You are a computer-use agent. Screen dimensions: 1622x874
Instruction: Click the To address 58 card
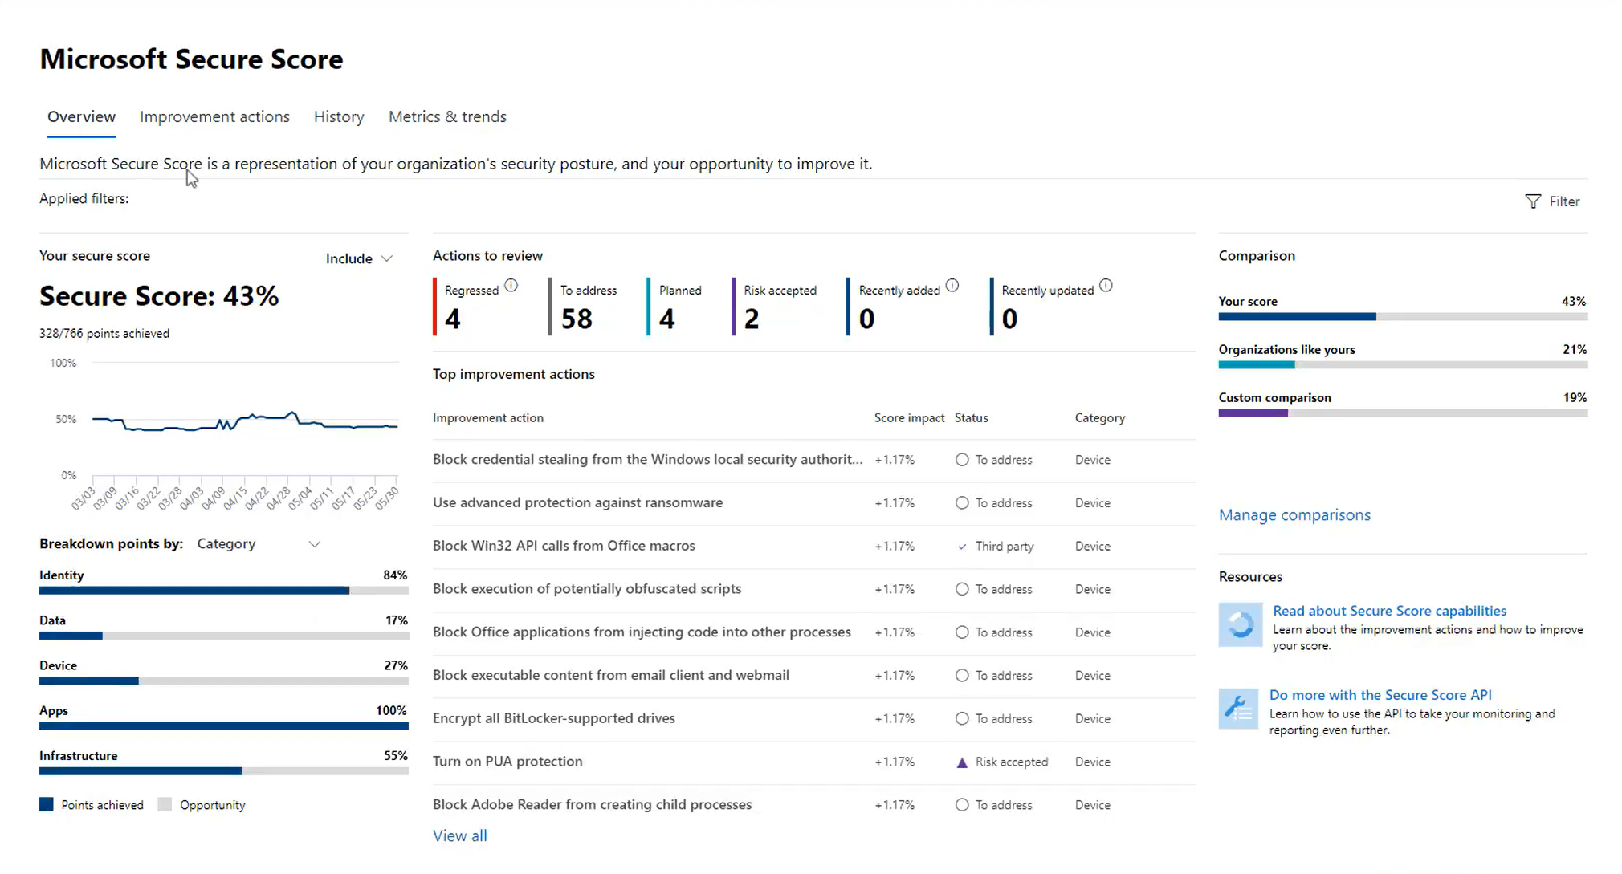pos(584,307)
